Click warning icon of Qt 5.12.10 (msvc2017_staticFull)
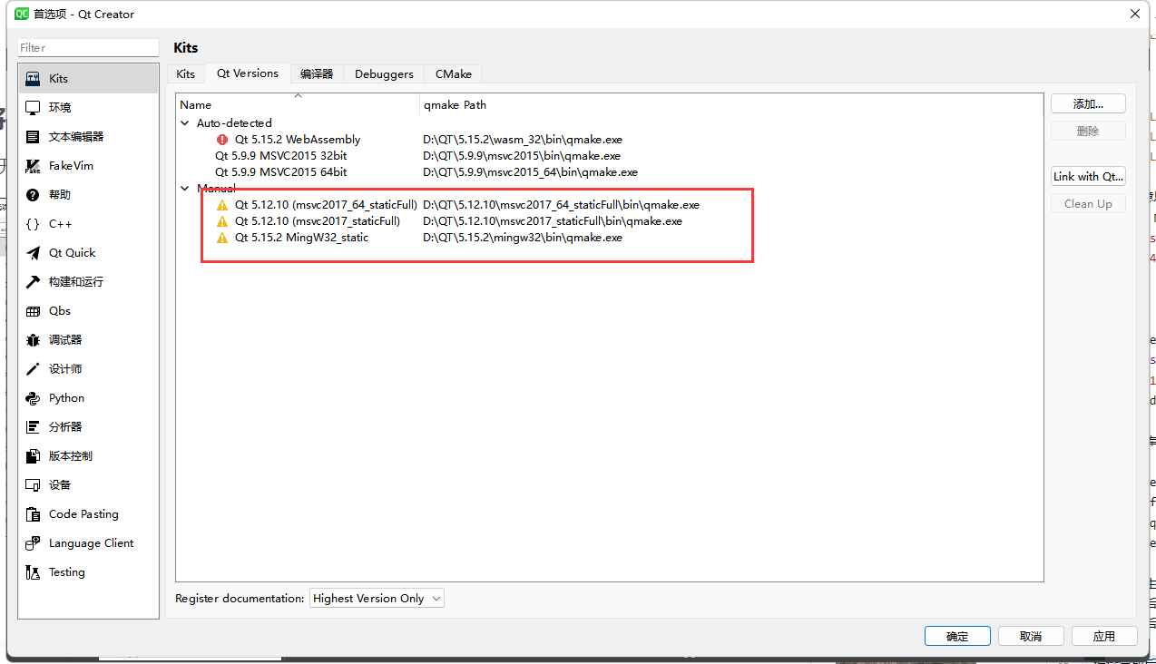 (222, 221)
